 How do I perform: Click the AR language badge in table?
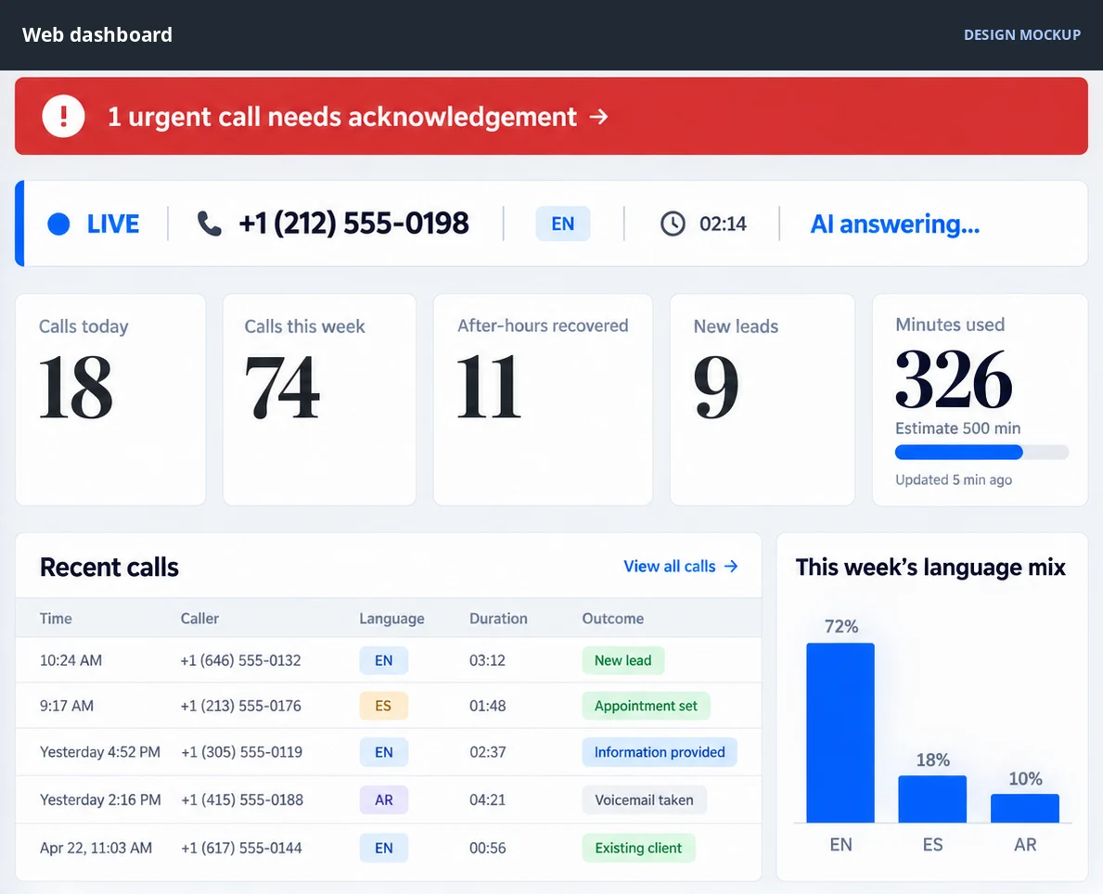[383, 799]
